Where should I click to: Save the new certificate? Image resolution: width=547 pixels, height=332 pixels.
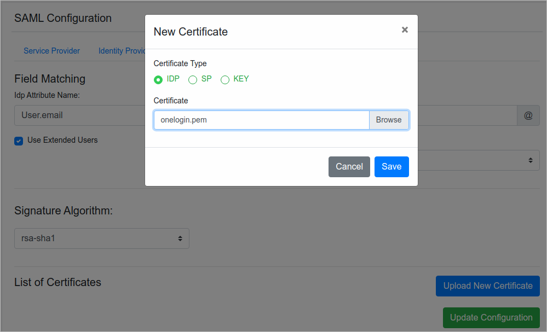[x=391, y=167]
